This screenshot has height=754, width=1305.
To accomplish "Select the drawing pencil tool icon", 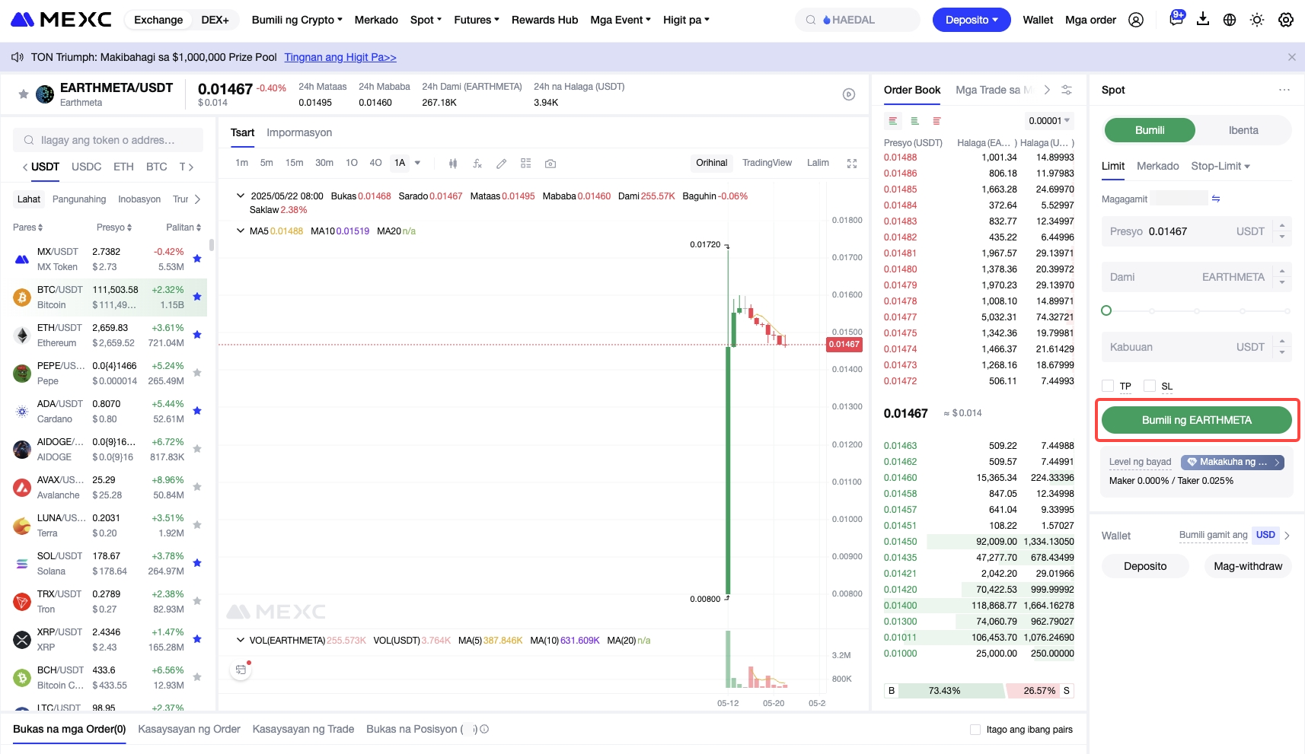I will [x=501, y=164].
